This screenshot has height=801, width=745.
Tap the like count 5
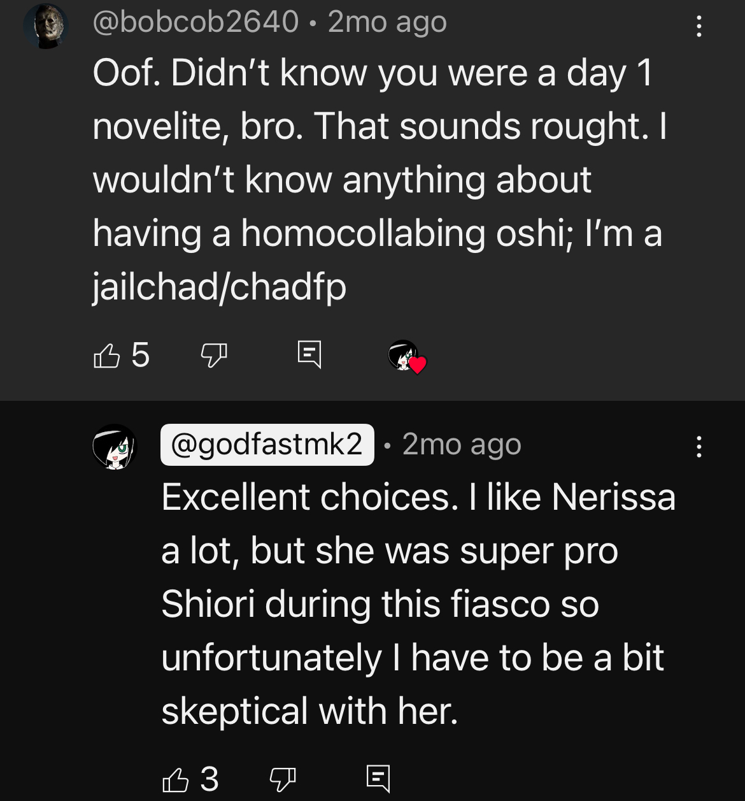coord(140,354)
